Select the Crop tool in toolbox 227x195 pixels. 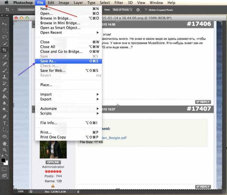click(5, 50)
